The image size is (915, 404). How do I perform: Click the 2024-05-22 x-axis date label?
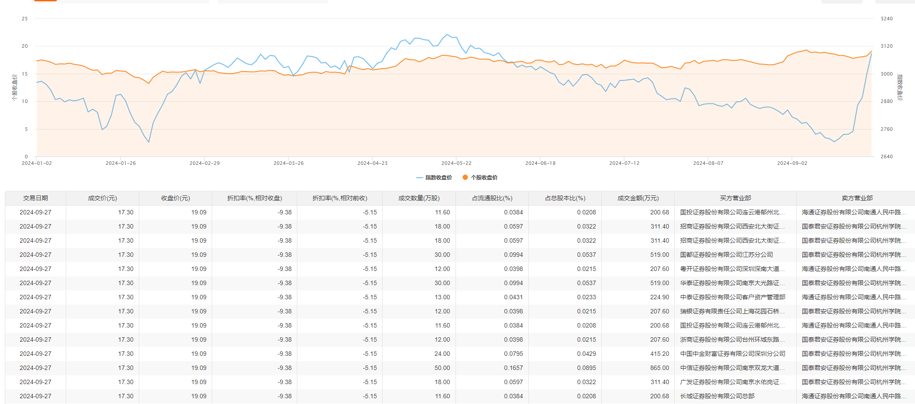tap(456, 163)
